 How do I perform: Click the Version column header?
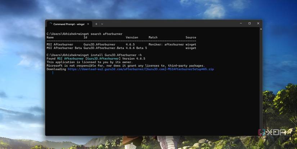point(132,38)
